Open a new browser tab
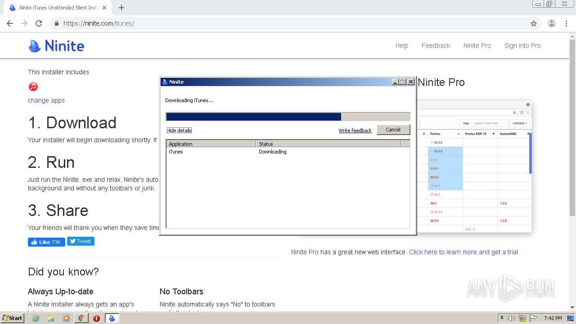Viewport: 576px width, 324px height. pos(121,8)
